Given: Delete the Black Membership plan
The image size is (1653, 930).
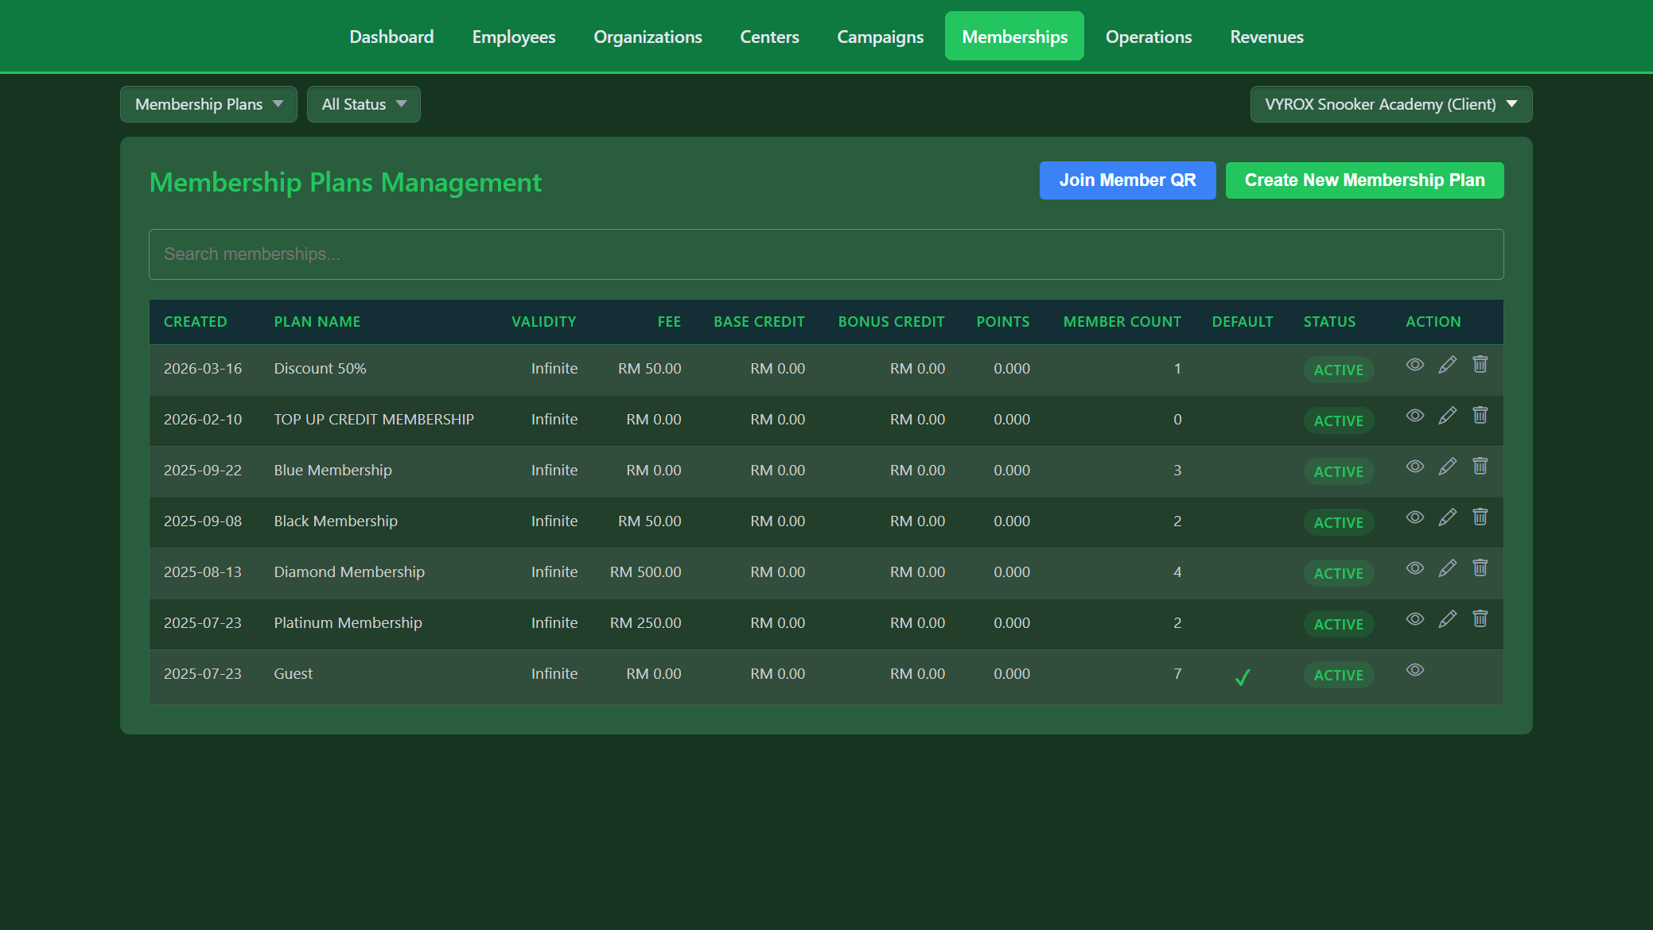Looking at the screenshot, I should click(x=1480, y=517).
